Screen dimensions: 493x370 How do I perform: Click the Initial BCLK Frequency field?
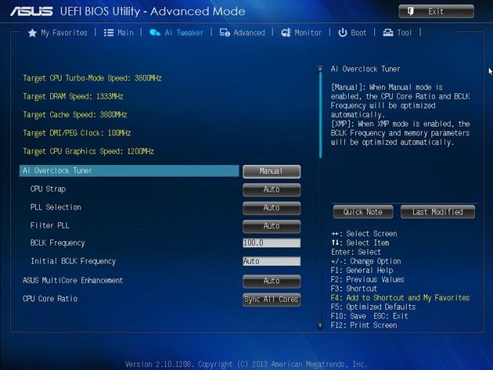(x=272, y=261)
